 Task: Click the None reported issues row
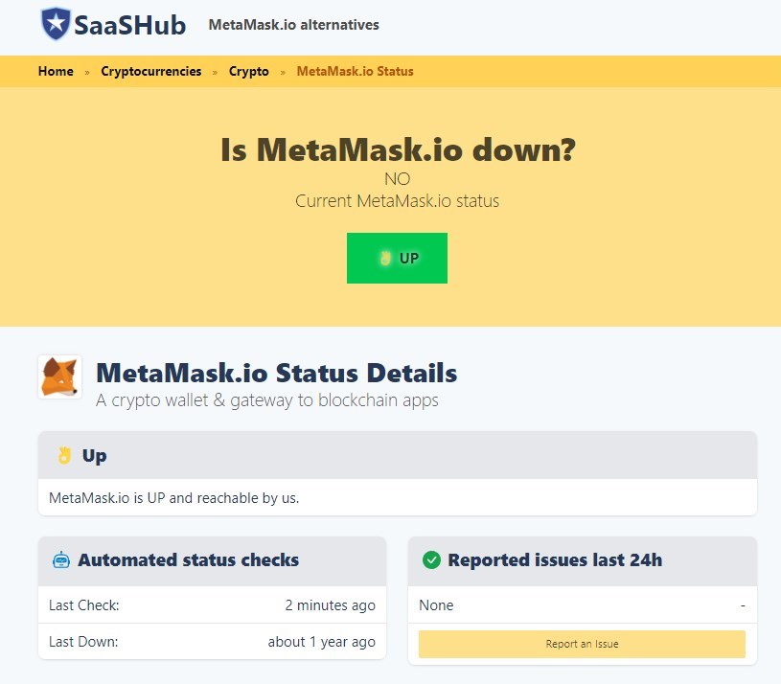[x=583, y=604]
